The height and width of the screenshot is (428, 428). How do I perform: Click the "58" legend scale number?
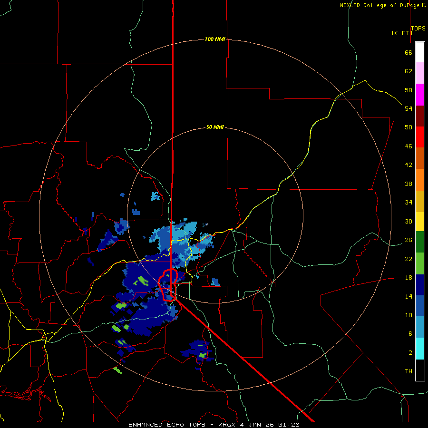pos(409,90)
